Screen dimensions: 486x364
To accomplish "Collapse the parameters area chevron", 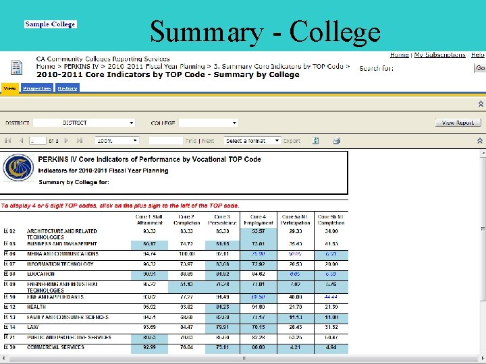I will tap(481, 104).
